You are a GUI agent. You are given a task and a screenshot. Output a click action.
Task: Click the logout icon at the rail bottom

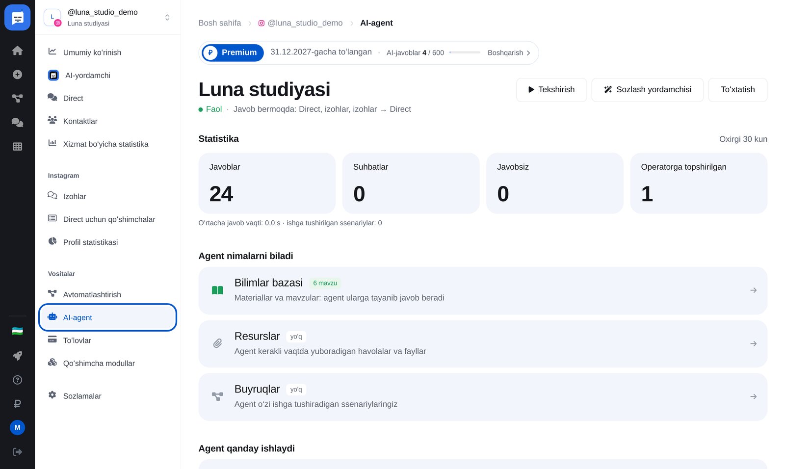[x=17, y=452]
